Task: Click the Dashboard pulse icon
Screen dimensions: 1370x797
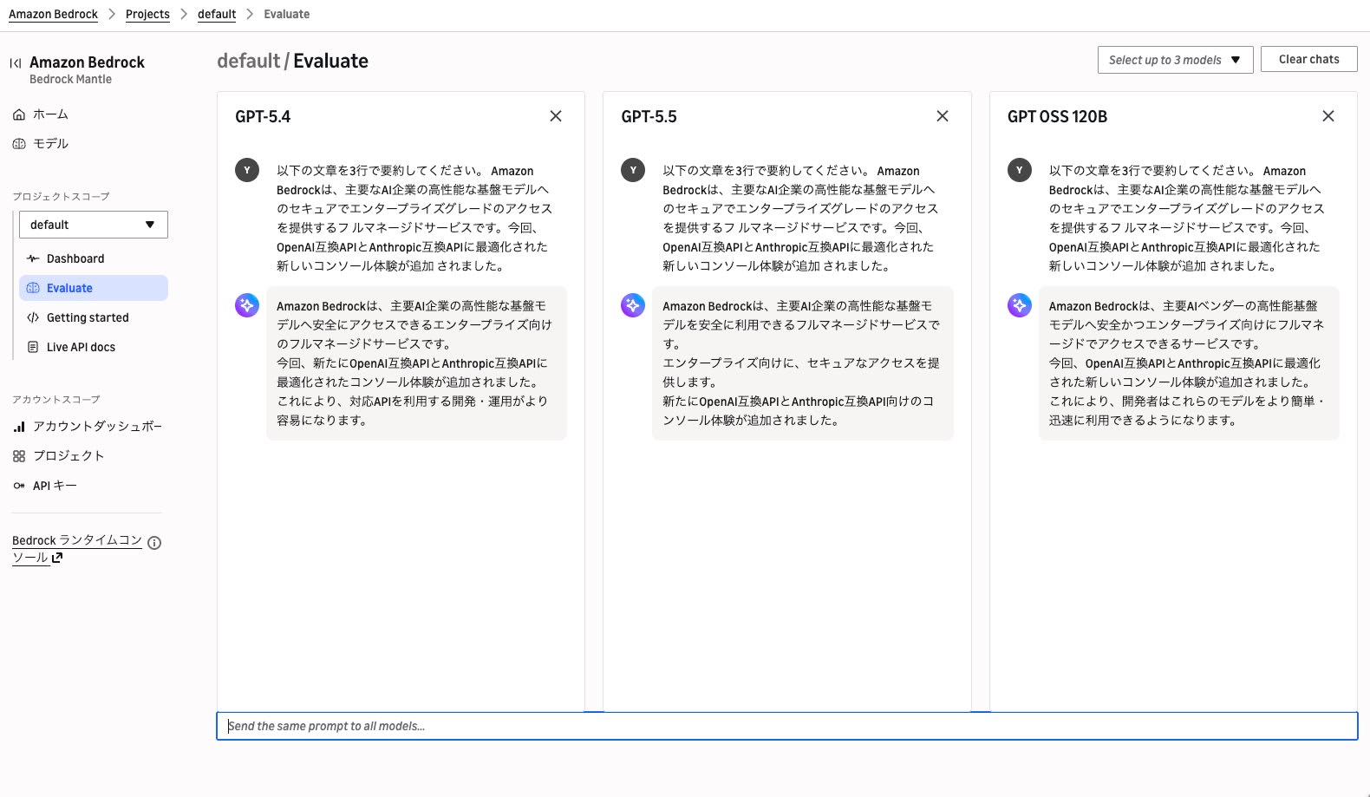Action: [x=33, y=258]
